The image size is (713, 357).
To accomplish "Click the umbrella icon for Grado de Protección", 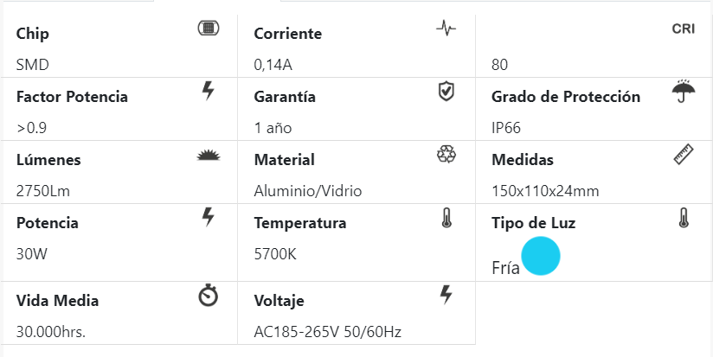I will click(x=684, y=91).
